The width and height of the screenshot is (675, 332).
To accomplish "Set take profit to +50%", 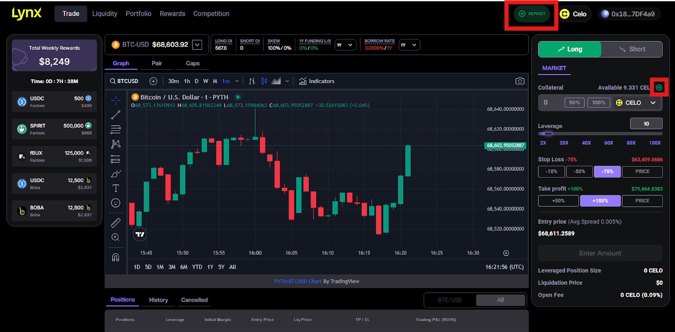I will (x=559, y=201).
